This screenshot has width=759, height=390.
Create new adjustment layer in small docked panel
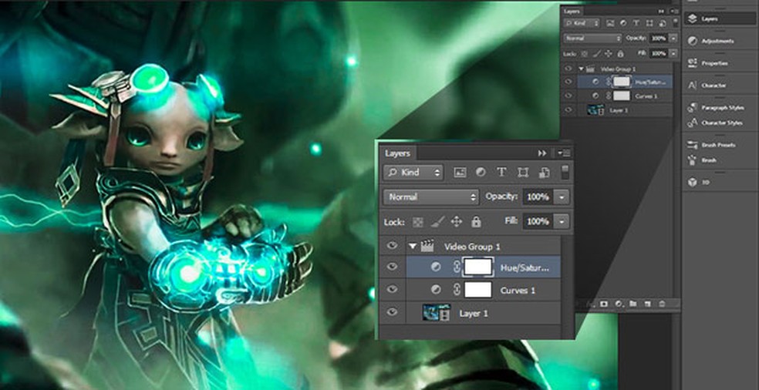[x=619, y=304]
